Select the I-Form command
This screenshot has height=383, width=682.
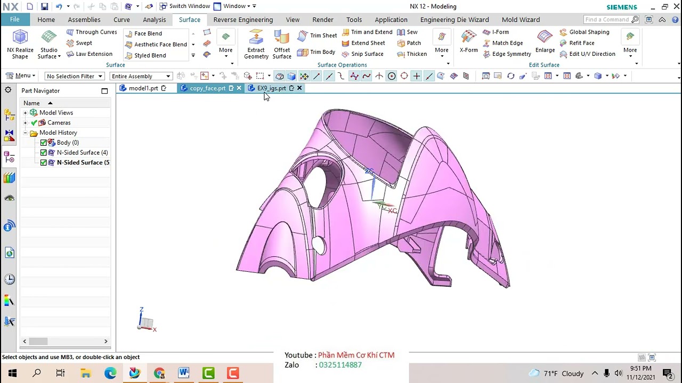click(496, 32)
